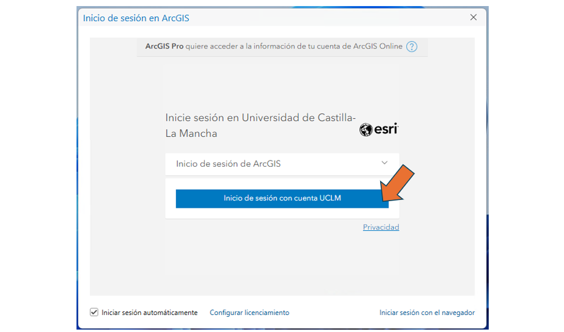Uncheck Iniciar sesión automáticamente checkbox
564x332 pixels.
click(x=94, y=312)
